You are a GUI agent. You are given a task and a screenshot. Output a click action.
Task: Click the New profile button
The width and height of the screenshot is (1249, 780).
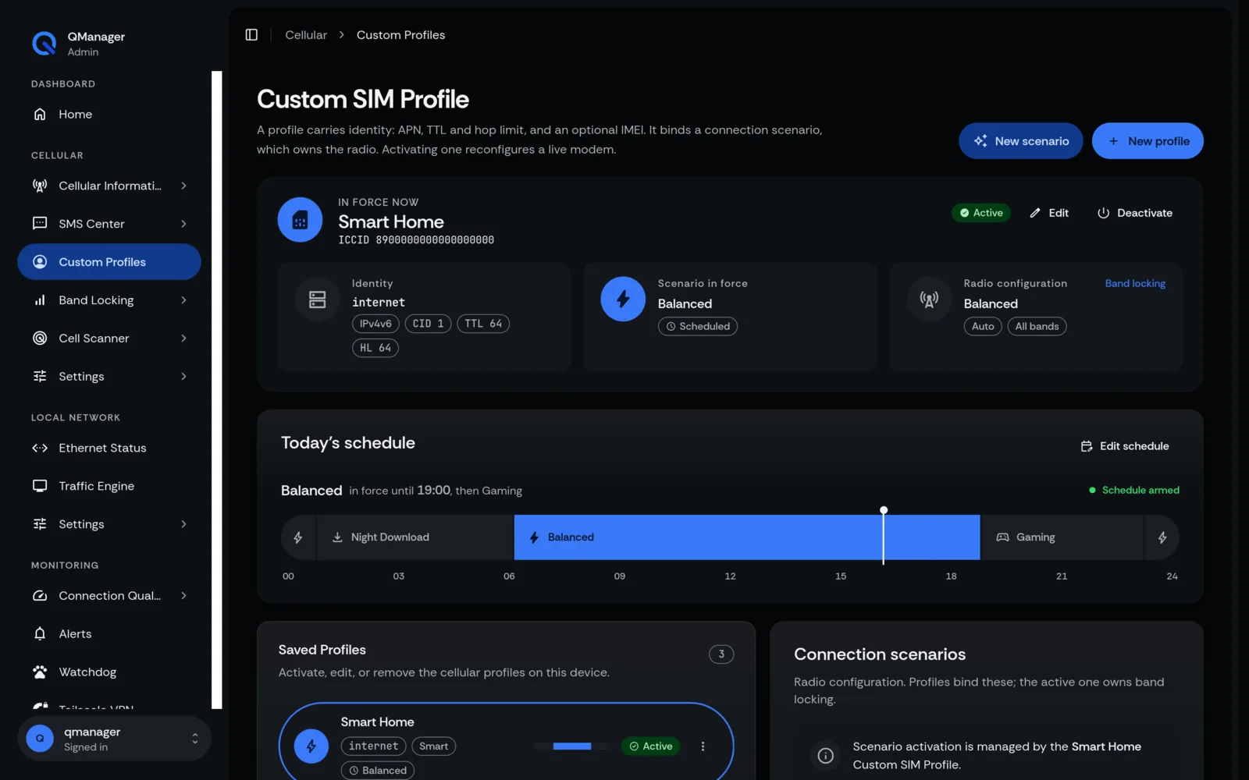[x=1148, y=141]
